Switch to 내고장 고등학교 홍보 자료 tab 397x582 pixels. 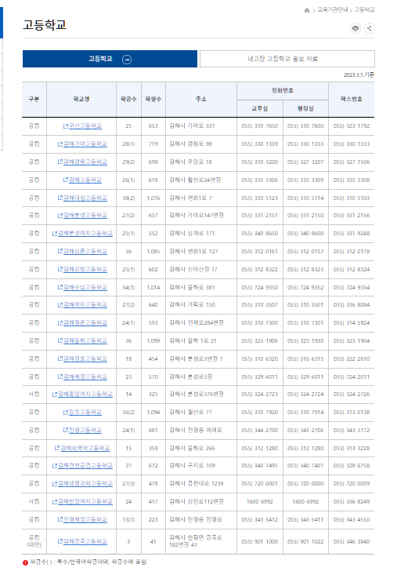click(287, 59)
